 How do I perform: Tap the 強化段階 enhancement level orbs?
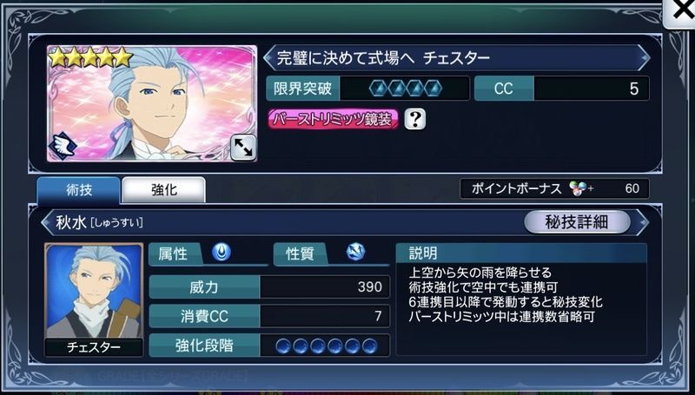(x=326, y=346)
